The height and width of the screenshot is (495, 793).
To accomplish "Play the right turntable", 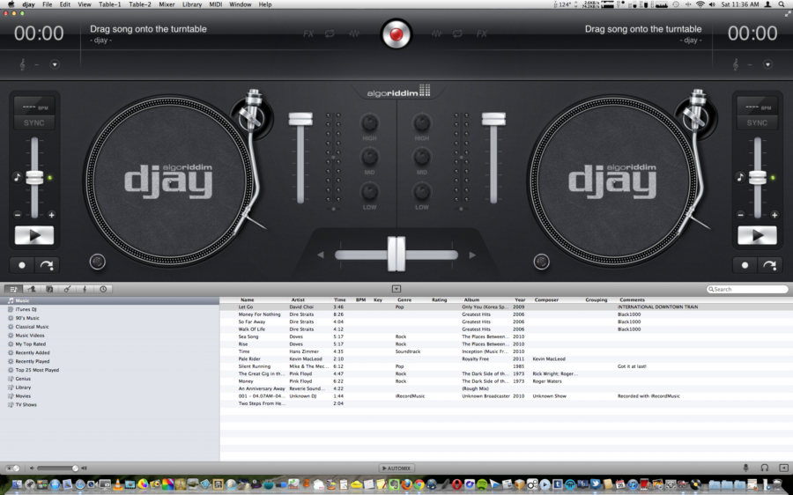I will point(757,236).
